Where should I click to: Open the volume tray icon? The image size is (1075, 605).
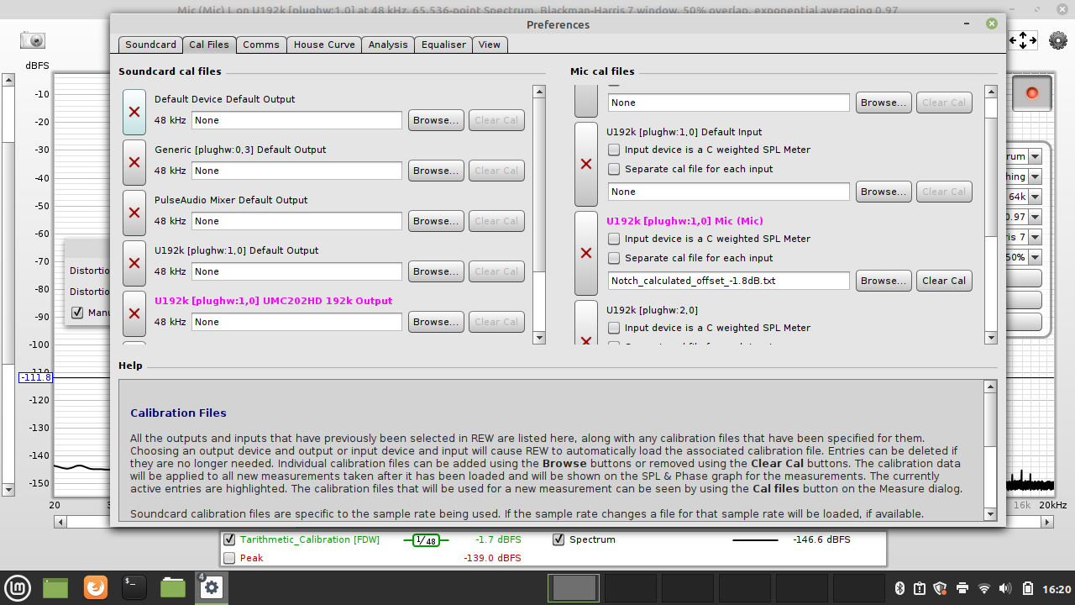pos(1006,588)
